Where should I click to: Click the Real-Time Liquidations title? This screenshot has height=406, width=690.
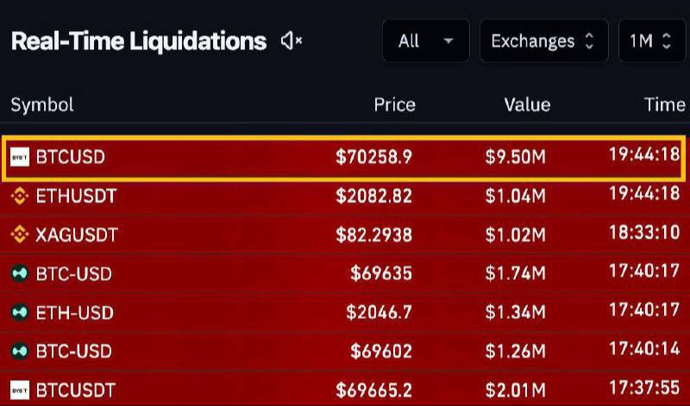[x=138, y=41]
